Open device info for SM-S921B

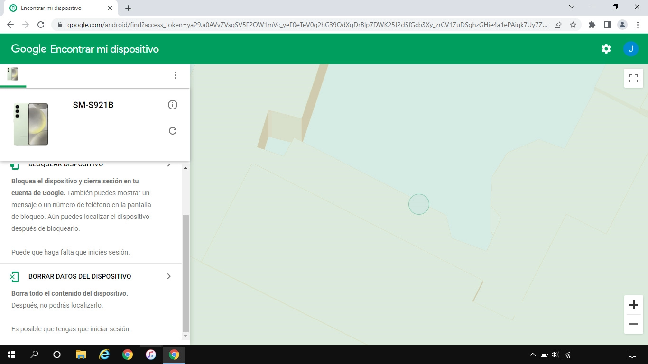(x=173, y=105)
